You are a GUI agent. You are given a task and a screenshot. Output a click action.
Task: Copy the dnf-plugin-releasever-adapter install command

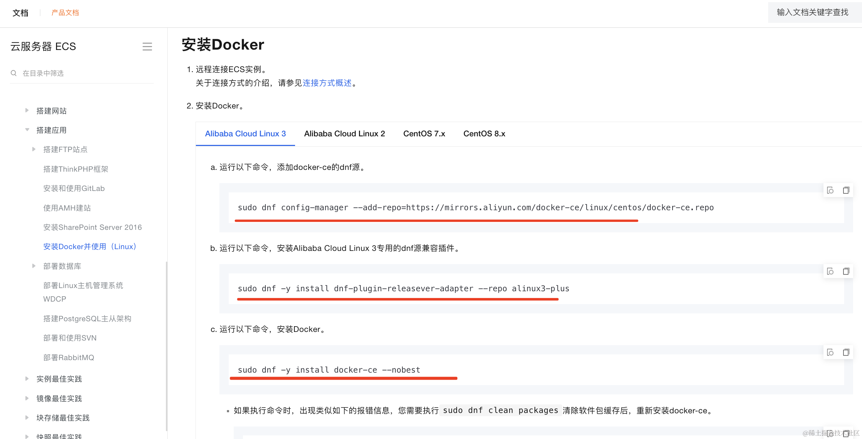click(846, 271)
